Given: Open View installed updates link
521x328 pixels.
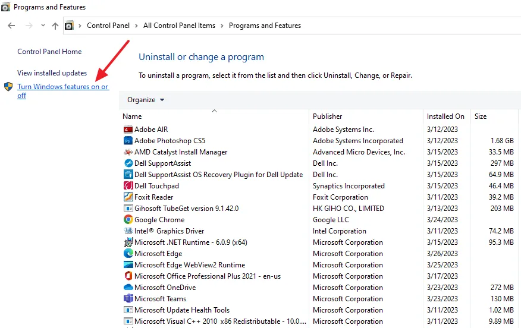Looking at the screenshot, I should point(52,73).
